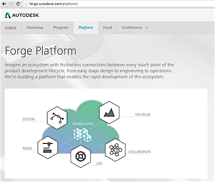Select the Design curve hexagon icon
Screen dimensions: 215x182
point(57,118)
